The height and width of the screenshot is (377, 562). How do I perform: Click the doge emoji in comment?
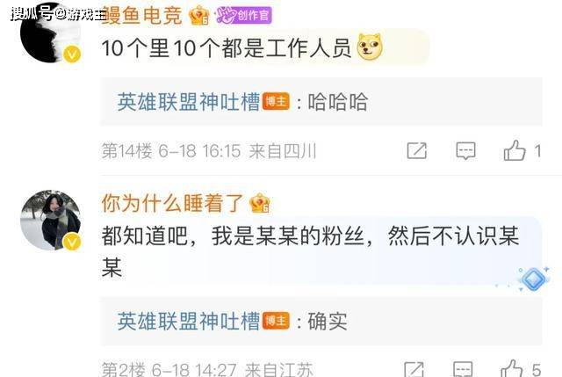(370, 47)
